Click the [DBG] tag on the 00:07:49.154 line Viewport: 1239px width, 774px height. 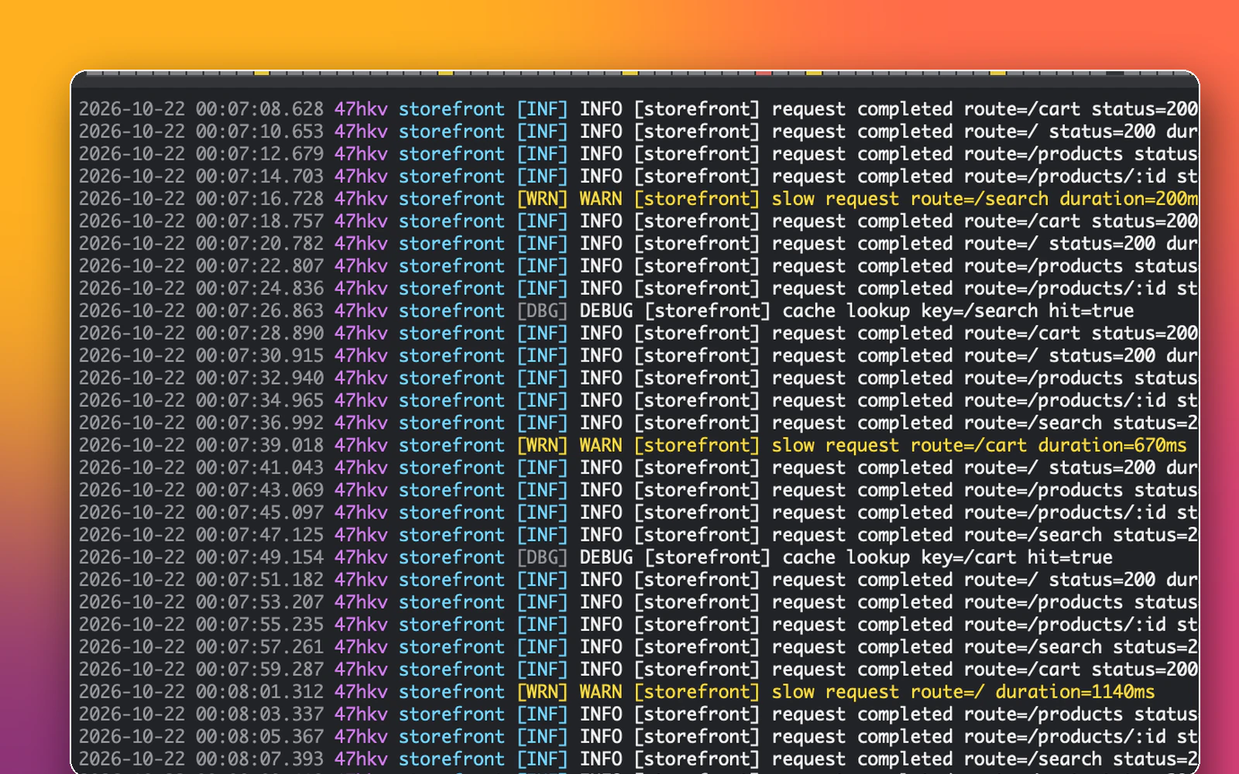click(542, 557)
